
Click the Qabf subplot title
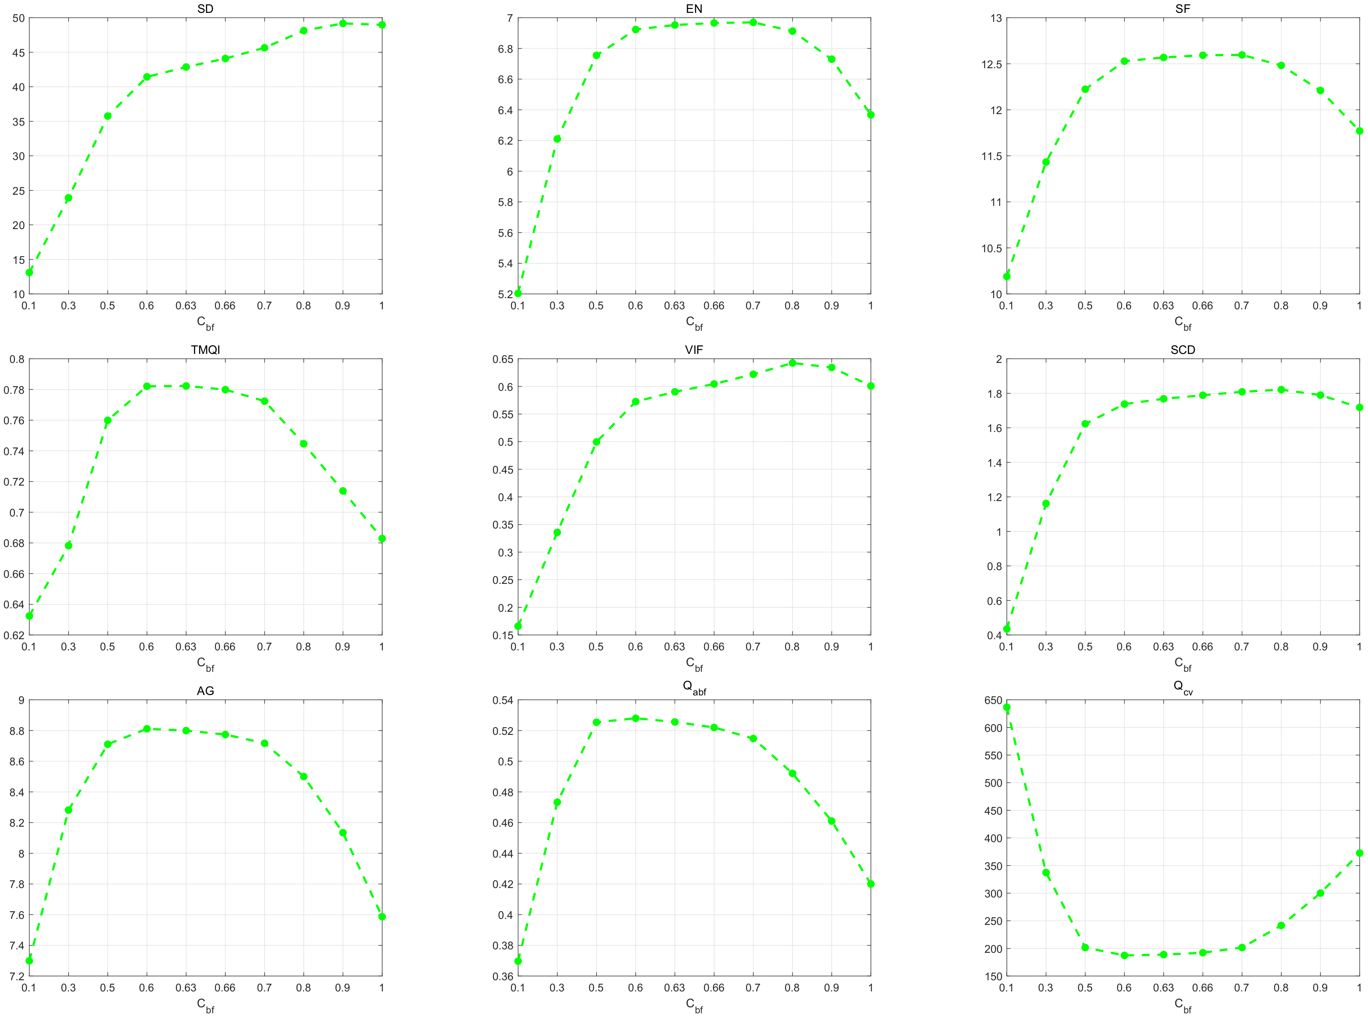pyautogui.click(x=694, y=689)
